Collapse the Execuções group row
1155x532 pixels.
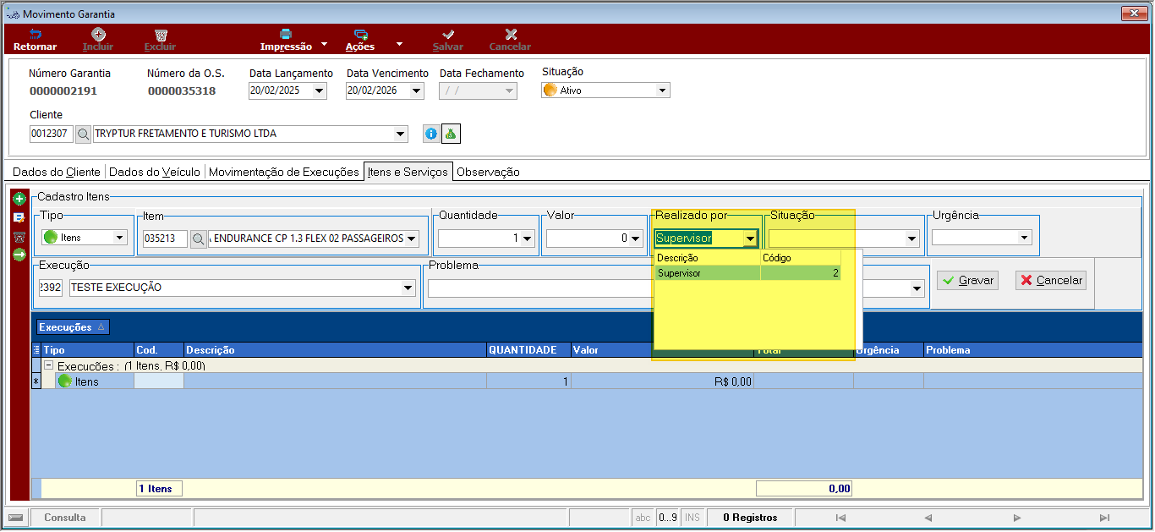tap(49, 366)
